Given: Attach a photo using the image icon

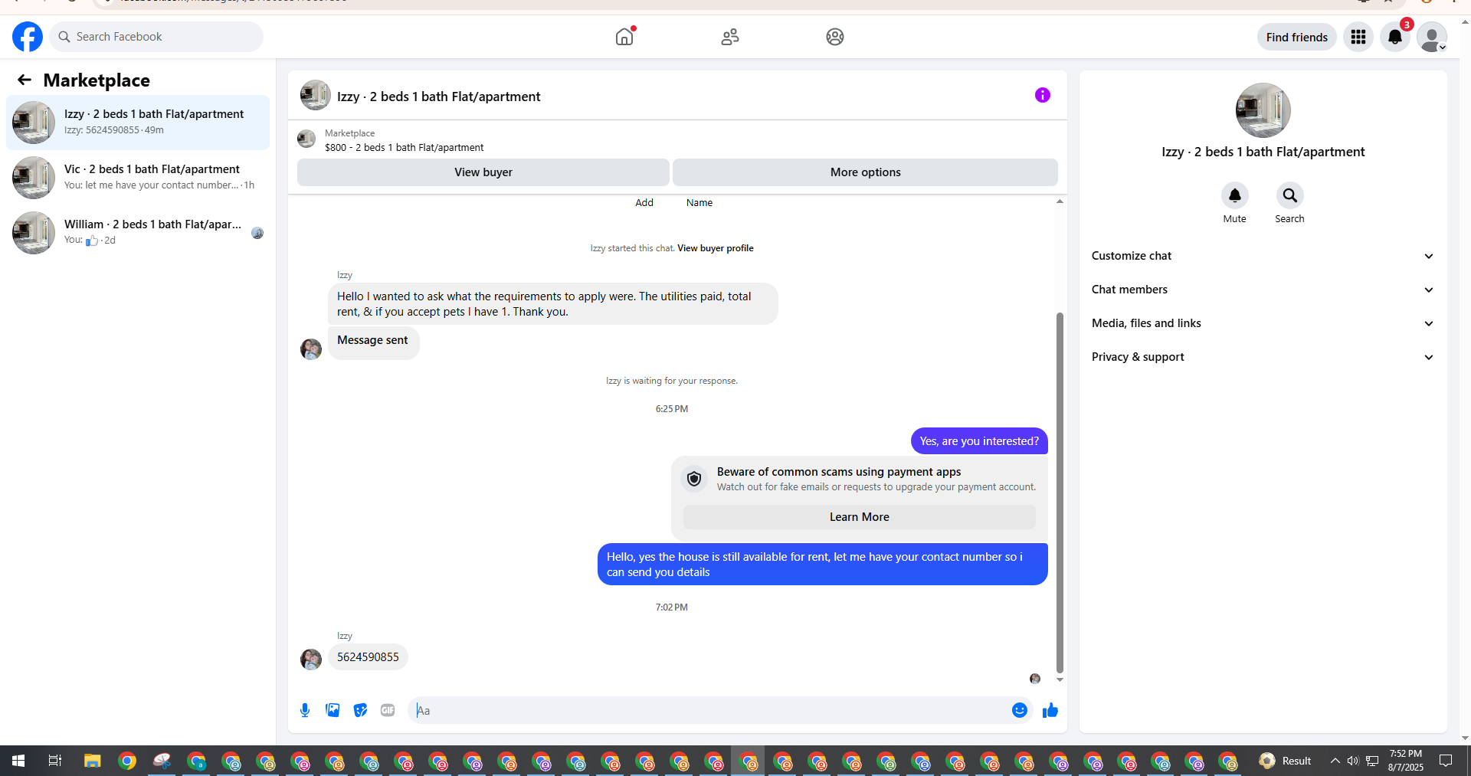Looking at the screenshot, I should pyautogui.click(x=333, y=710).
